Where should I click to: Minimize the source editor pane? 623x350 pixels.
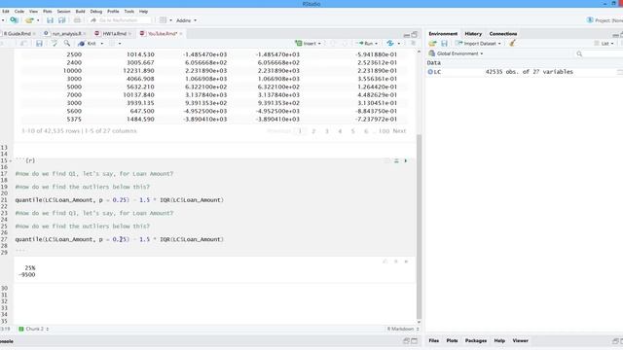point(407,35)
